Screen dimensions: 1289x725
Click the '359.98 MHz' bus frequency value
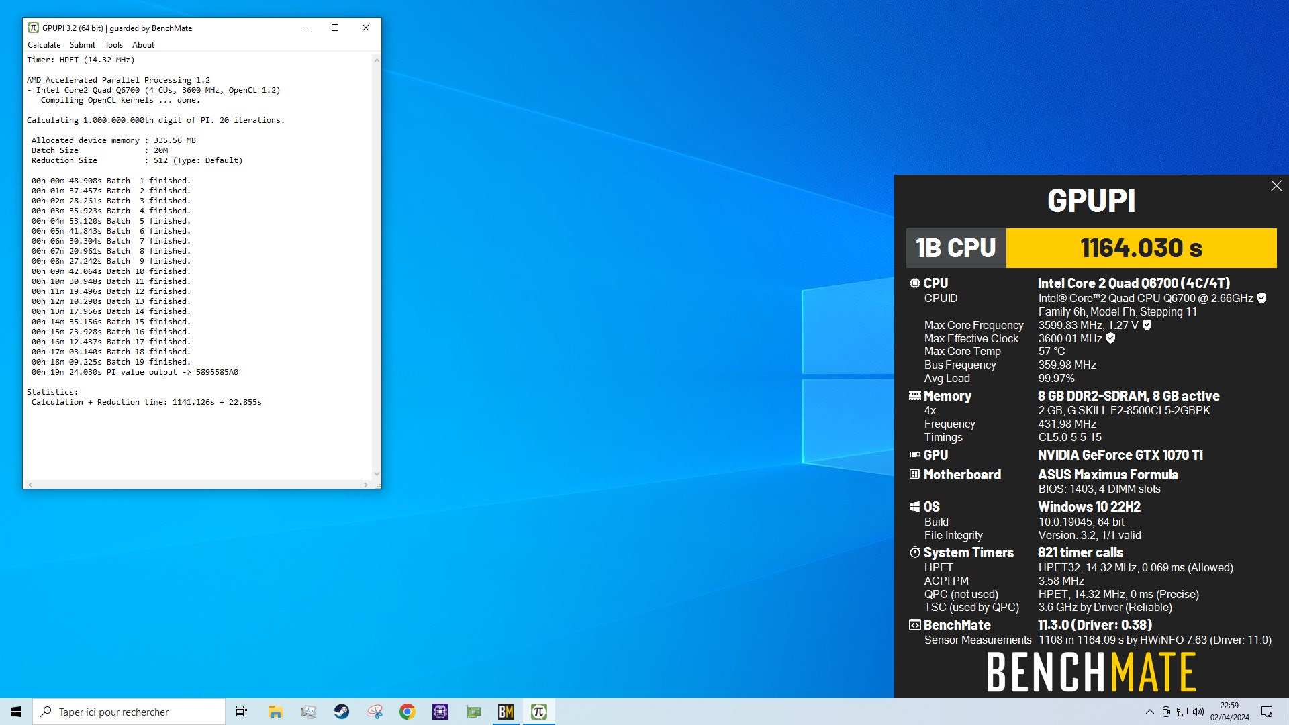pos(1067,365)
